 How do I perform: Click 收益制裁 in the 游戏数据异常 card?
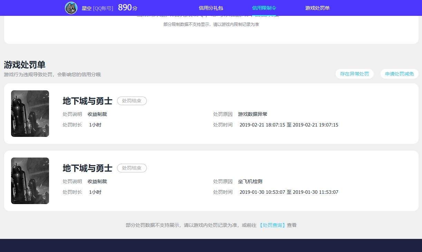97,114
